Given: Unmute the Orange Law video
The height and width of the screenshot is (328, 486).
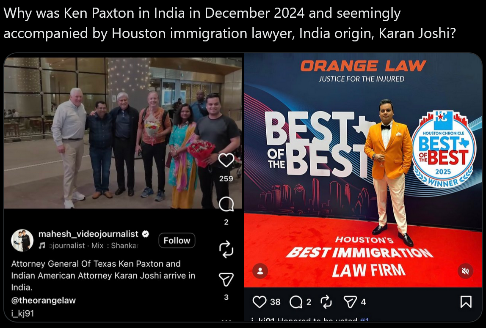Looking at the screenshot, I should click(x=465, y=271).
